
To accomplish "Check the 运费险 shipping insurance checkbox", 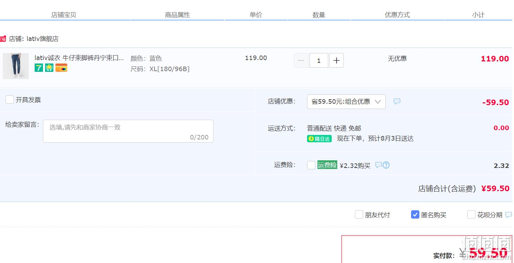I will (311, 165).
